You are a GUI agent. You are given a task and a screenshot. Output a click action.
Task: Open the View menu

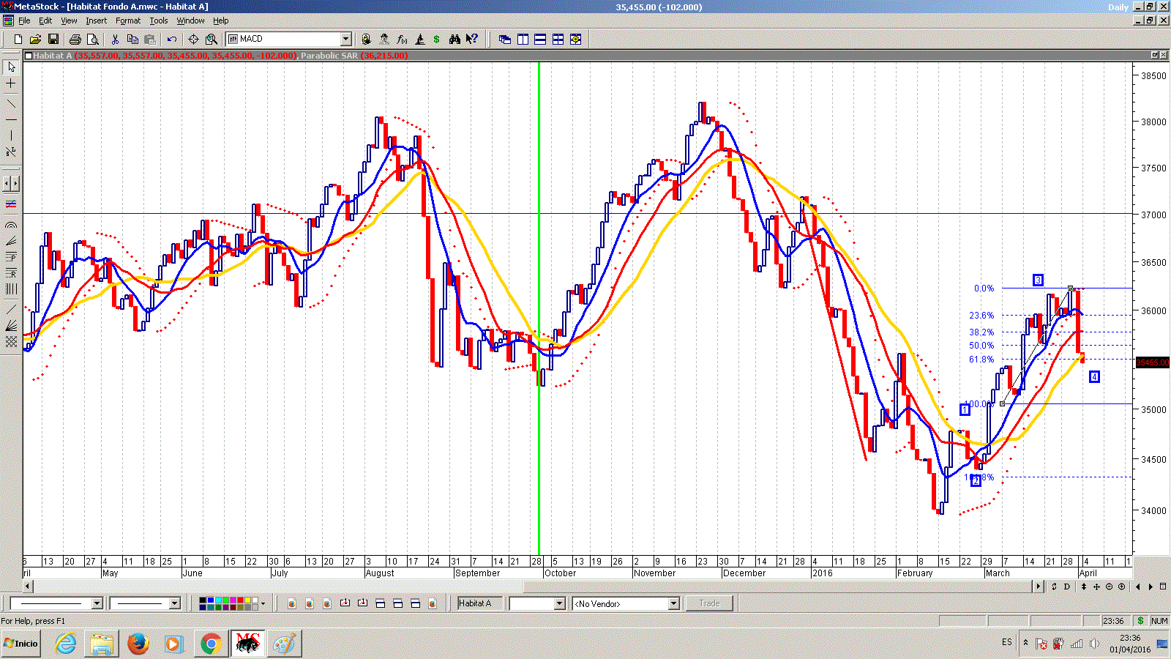[x=69, y=21]
